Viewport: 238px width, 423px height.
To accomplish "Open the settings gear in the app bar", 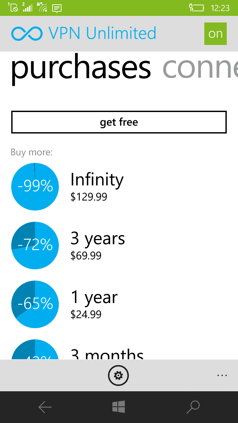I will [118, 375].
